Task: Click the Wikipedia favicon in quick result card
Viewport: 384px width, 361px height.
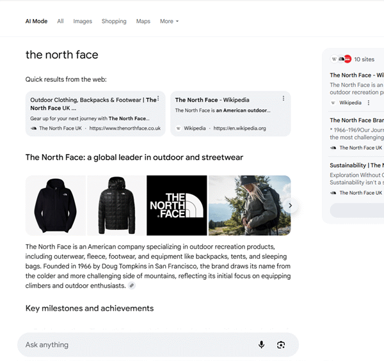Action: (179, 128)
